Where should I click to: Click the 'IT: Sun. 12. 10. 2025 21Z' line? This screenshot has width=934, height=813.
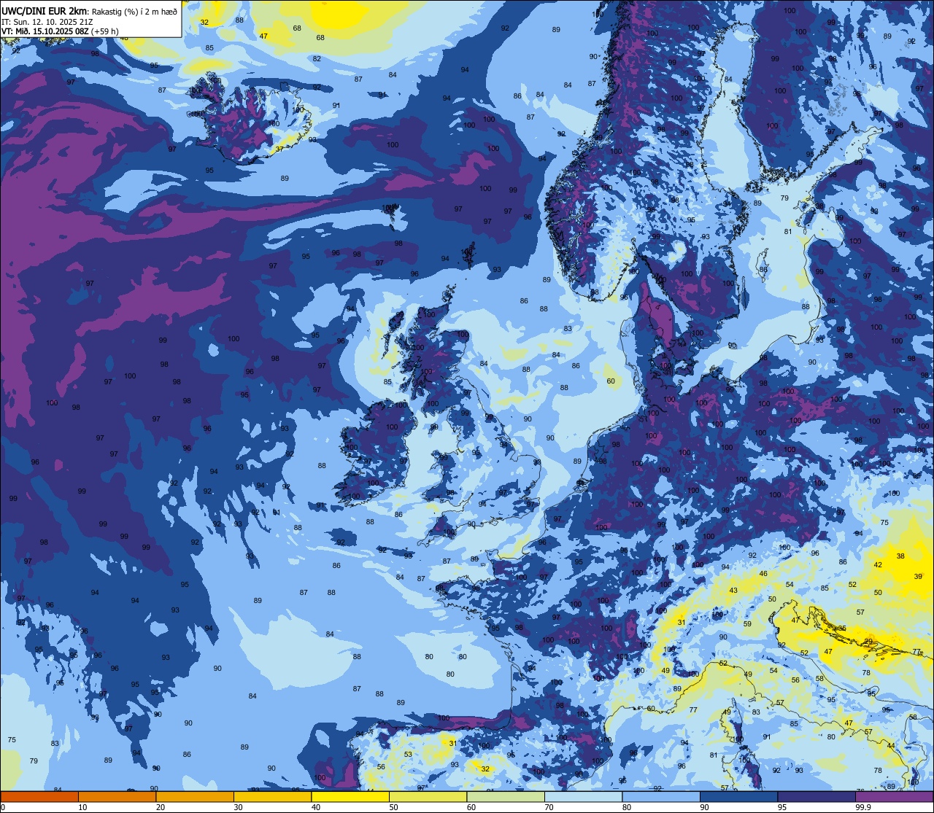47,22
